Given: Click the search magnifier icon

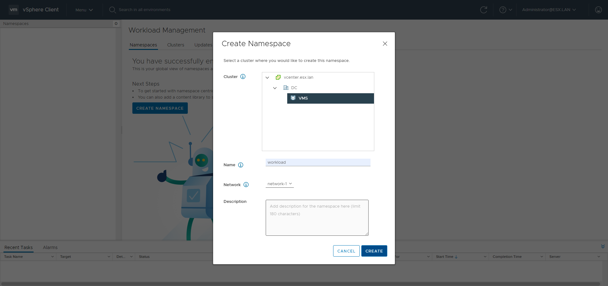Looking at the screenshot, I should (x=112, y=10).
